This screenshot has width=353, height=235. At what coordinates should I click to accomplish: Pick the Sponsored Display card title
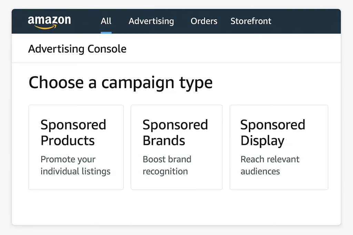point(272,132)
